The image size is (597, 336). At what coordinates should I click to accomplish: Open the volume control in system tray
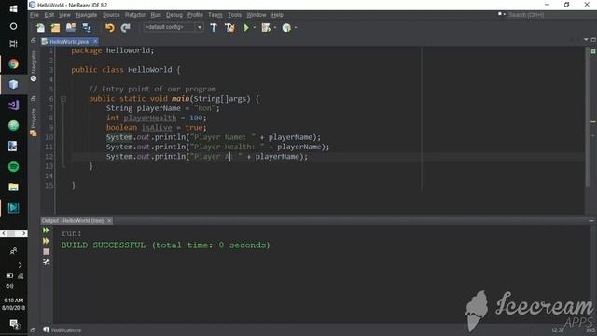click(9, 287)
